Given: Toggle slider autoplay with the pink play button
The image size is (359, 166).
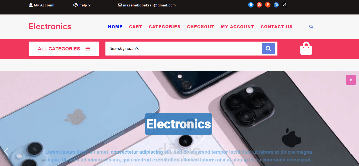Looking at the screenshot, I should coord(351,80).
